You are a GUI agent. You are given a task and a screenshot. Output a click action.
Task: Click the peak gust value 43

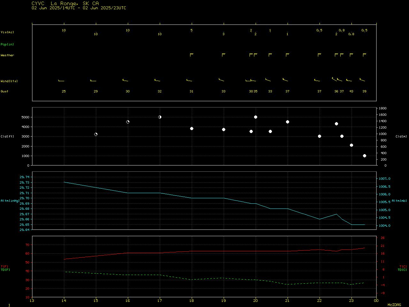click(351, 91)
